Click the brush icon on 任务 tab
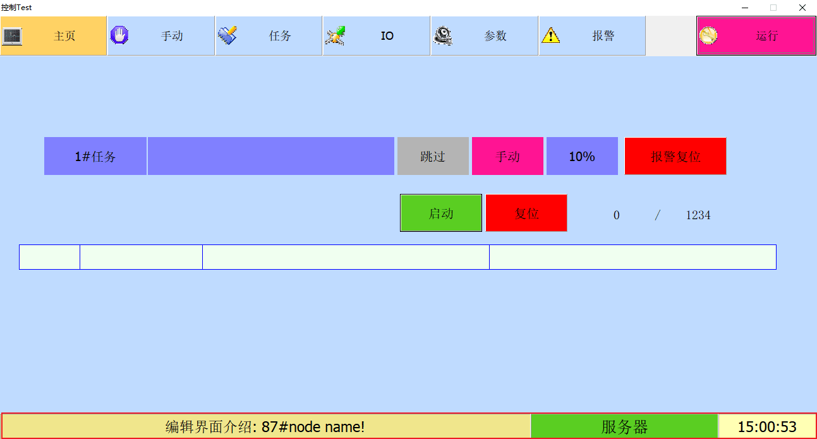The width and height of the screenshot is (817, 439). (227, 35)
